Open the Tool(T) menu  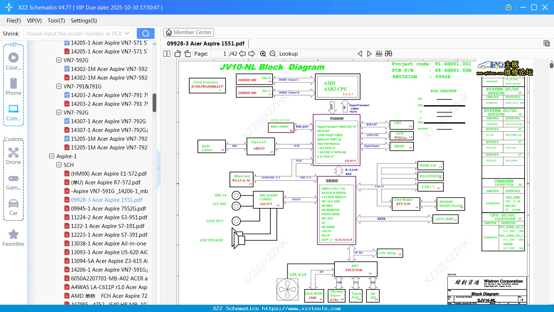coord(56,21)
